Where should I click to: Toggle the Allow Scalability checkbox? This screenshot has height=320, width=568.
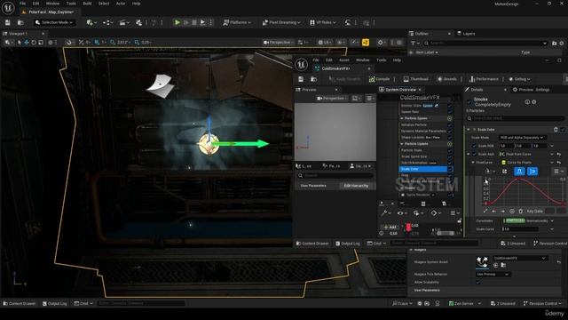click(x=478, y=282)
